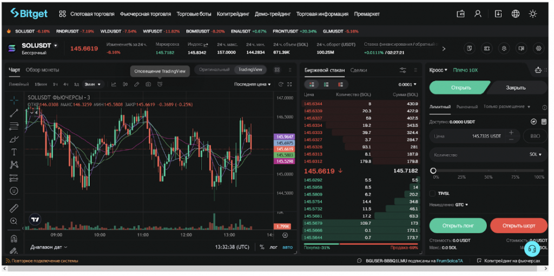The height and width of the screenshot is (276, 554).
Task: Click the 'Открыть лонг' button
Action: pyautogui.click(x=457, y=225)
